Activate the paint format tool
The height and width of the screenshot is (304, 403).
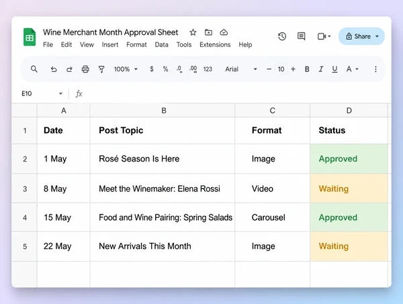(101, 69)
